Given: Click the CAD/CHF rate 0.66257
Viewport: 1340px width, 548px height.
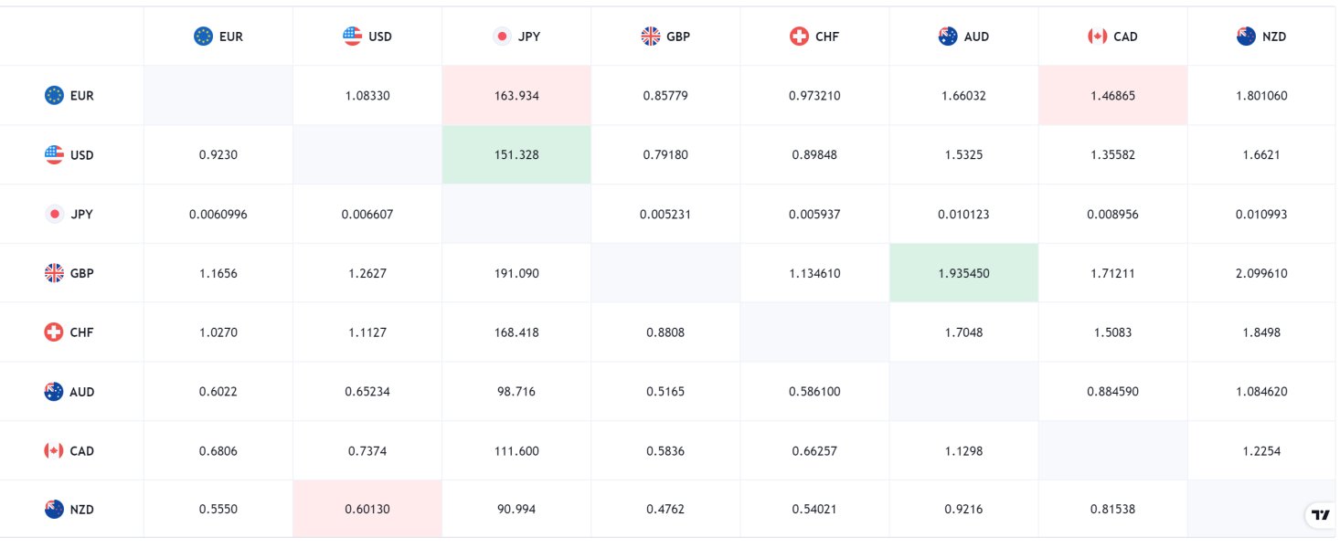Looking at the screenshot, I should 814,450.
